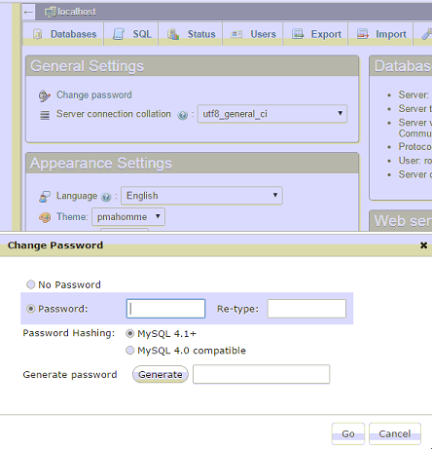Screen dimensions: 432x449
Task: Click the Server connection collation label
Action: click(114, 114)
